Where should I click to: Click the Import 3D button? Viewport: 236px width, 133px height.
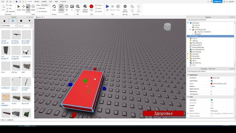(x=78, y=8)
